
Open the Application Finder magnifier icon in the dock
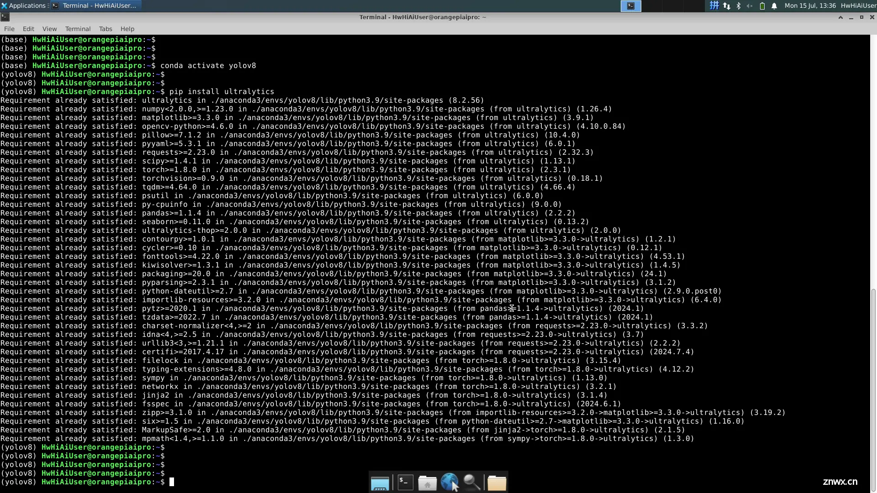point(472,483)
